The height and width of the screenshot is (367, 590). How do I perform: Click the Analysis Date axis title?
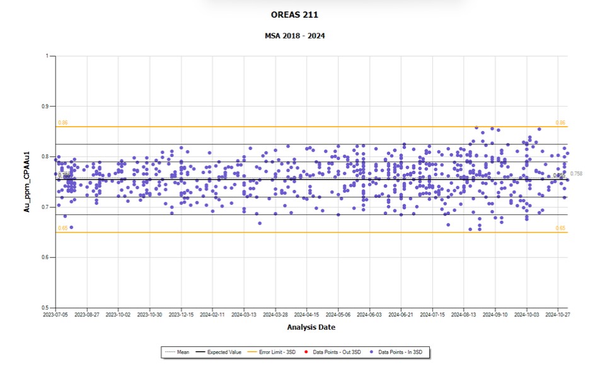click(x=311, y=327)
